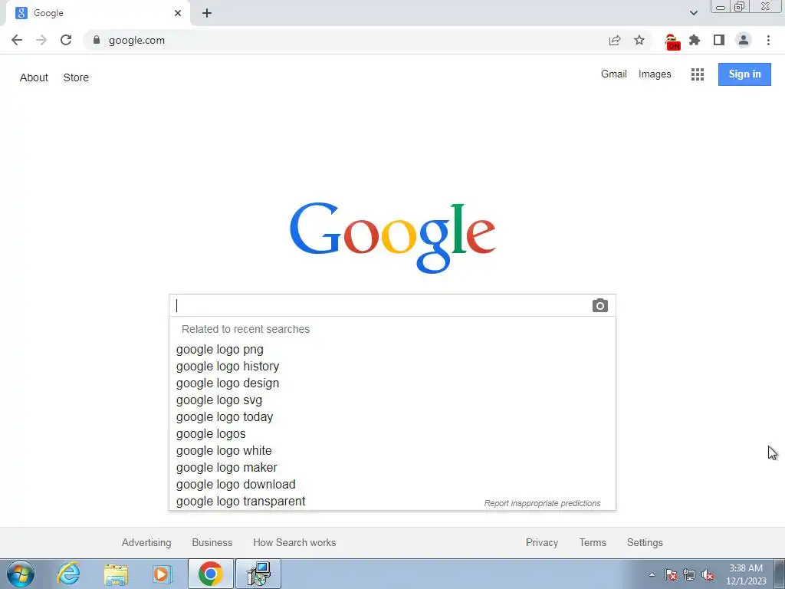The height and width of the screenshot is (589, 785).
Task: Share this page using share icon
Action: tap(615, 40)
